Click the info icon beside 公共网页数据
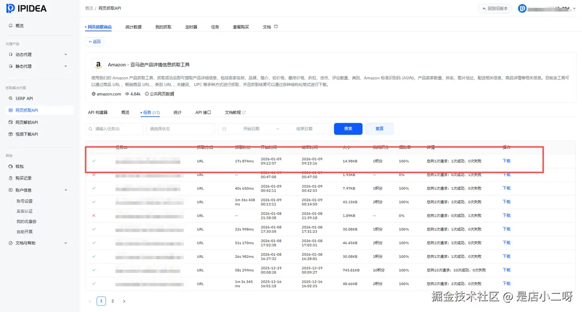582x312 pixels. click(147, 94)
